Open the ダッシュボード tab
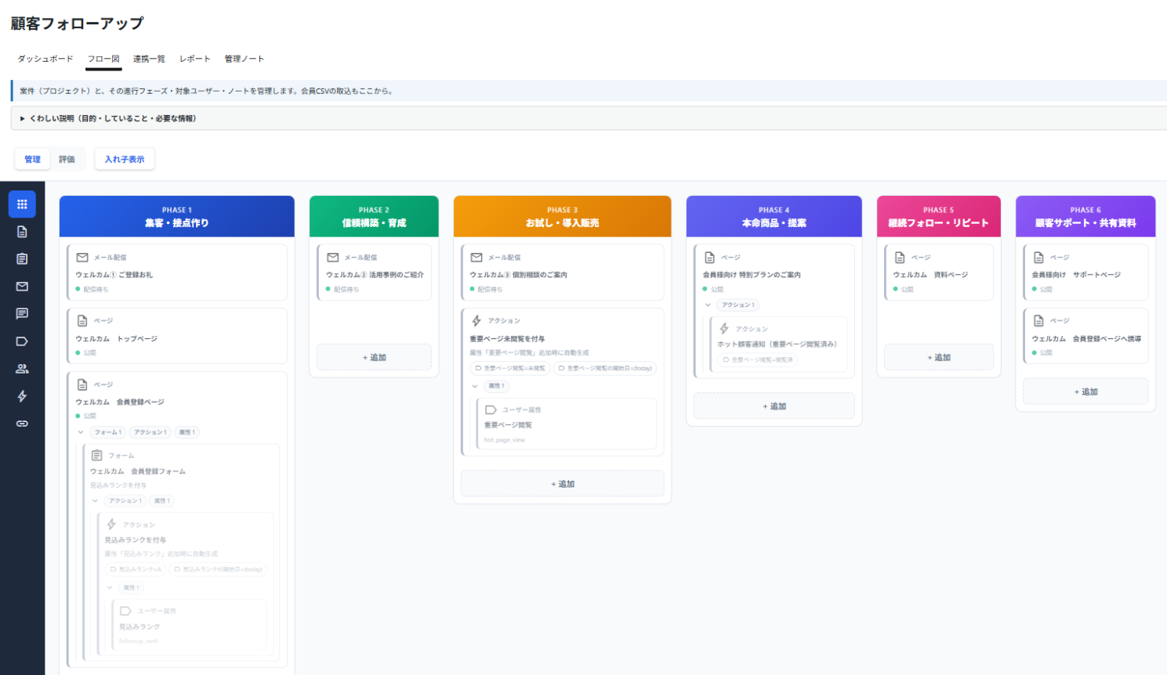This screenshot has width=1167, height=675. tap(45, 59)
